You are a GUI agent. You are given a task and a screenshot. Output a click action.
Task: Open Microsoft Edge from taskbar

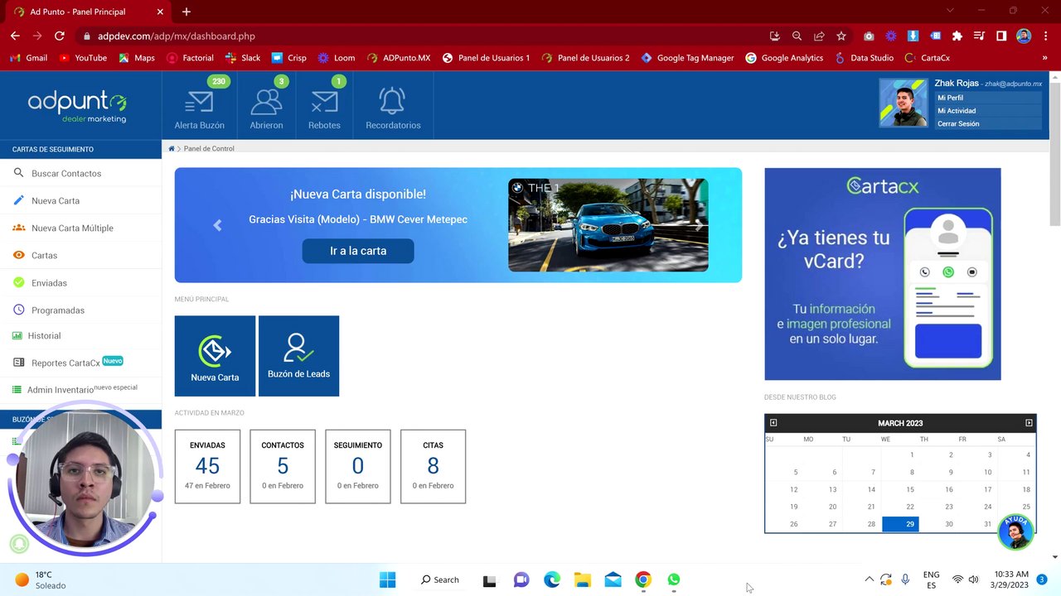(x=552, y=579)
